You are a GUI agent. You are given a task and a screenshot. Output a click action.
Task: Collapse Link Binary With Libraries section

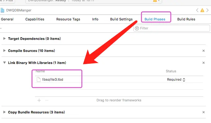click(4, 63)
